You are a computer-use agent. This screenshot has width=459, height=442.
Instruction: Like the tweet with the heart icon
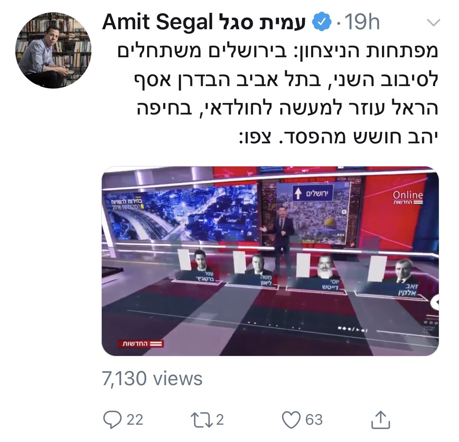291,420
